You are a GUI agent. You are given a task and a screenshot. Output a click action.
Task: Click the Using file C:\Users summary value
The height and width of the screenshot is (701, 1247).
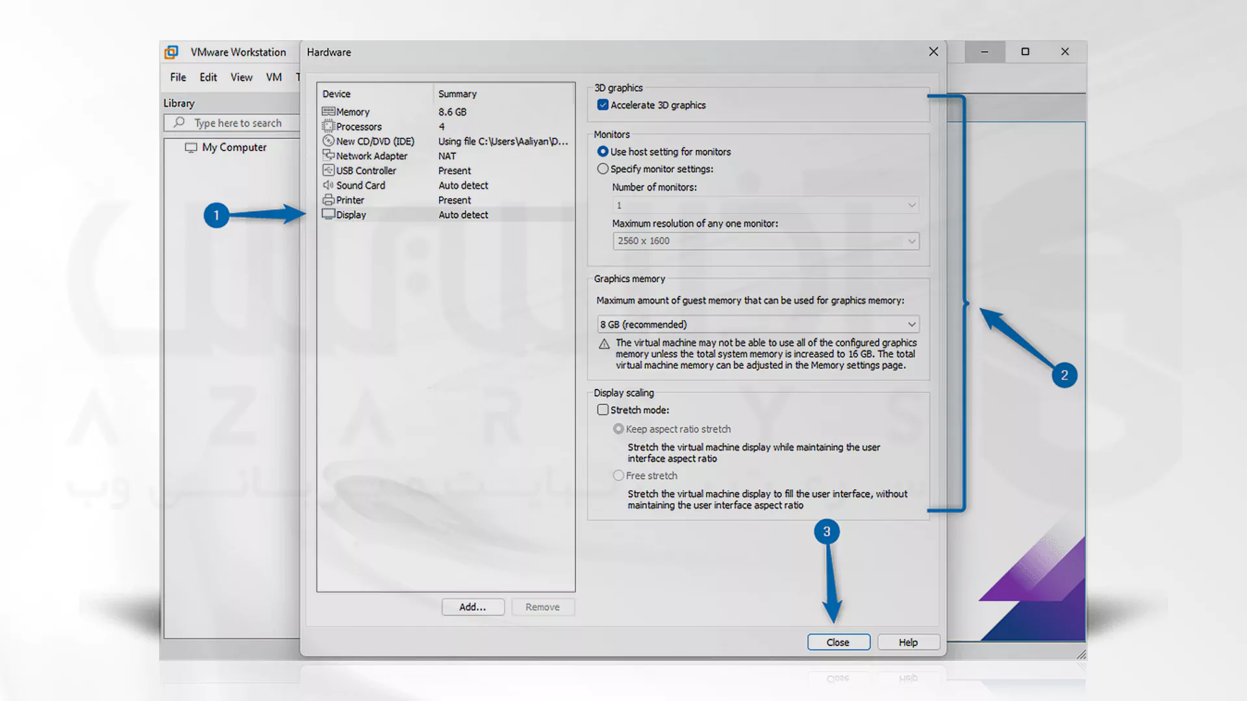[503, 141]
